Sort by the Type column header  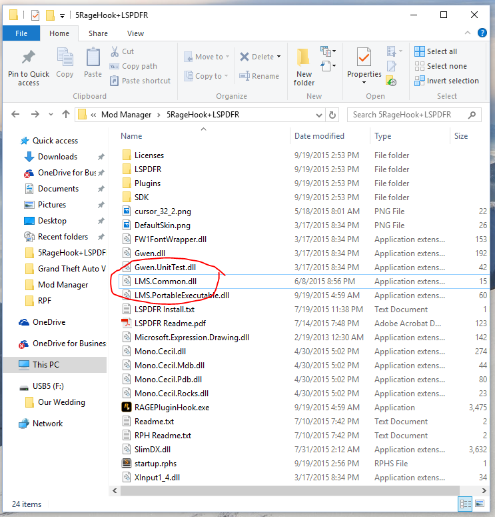382,136
